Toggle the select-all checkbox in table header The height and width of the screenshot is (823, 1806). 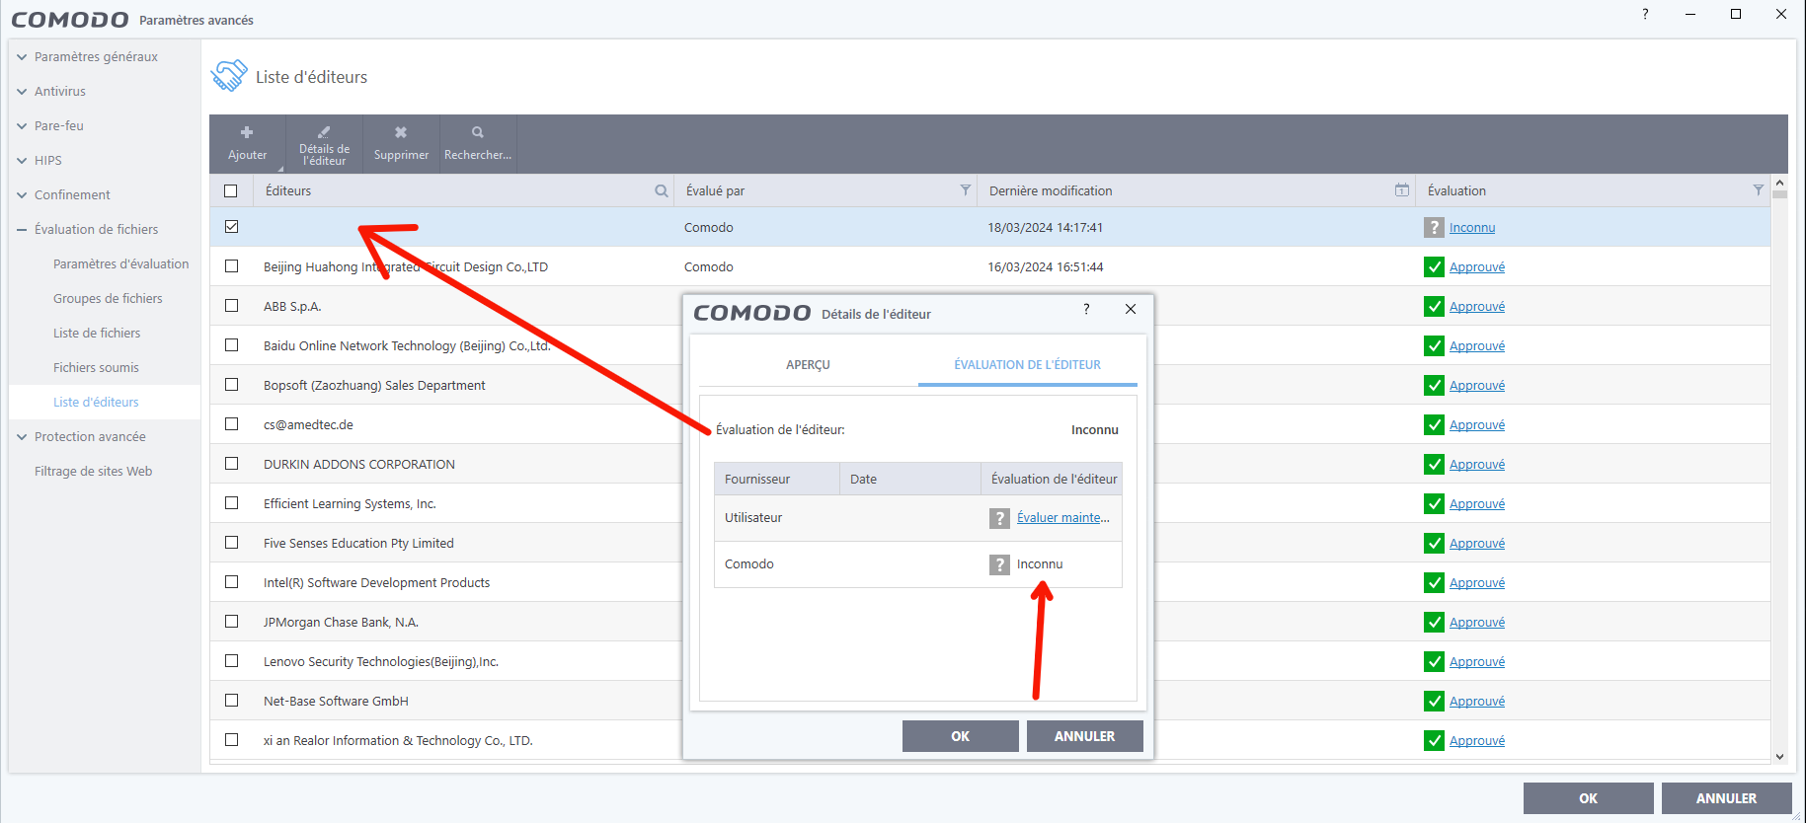[231, 190]
